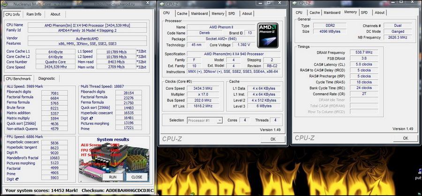Click the HT Link value 1818.2 MHz

pos(203,106)
